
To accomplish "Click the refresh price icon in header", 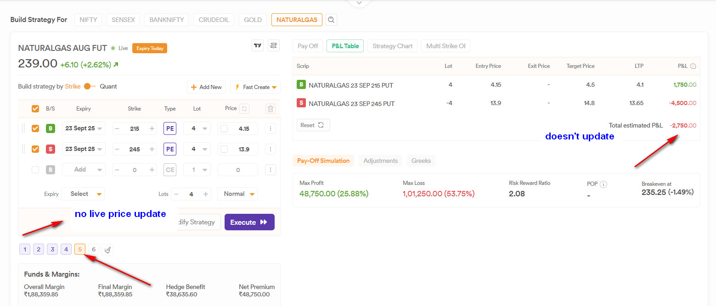I will [x=244, y=109].
